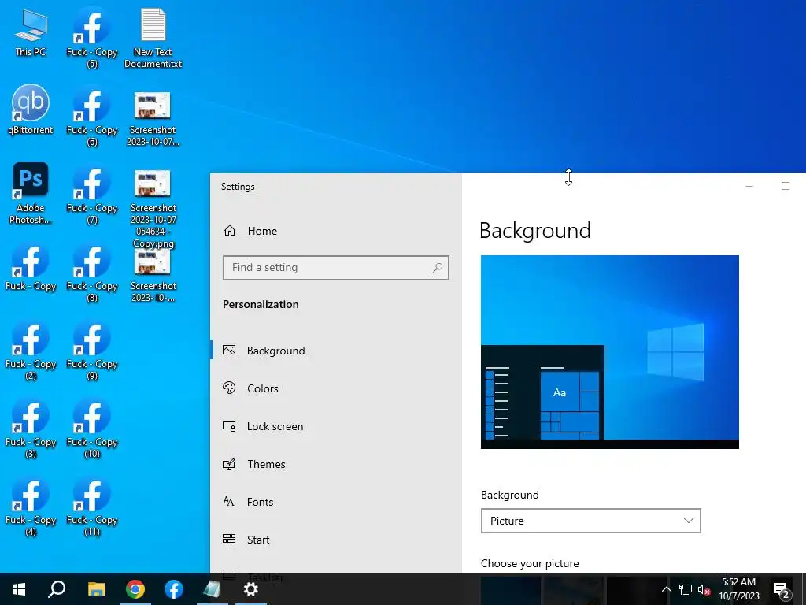Click Personalization section heading

261,304
